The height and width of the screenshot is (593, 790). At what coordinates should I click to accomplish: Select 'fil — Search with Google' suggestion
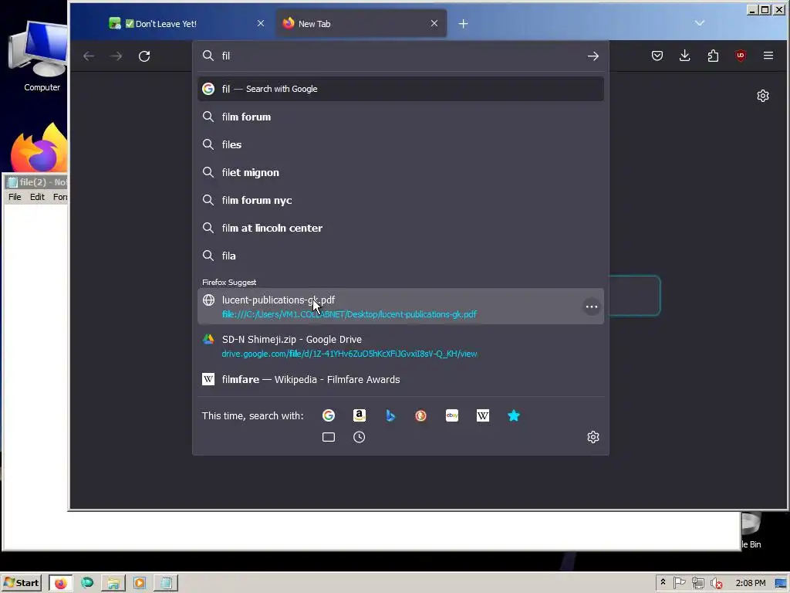[x=400, y=89]
